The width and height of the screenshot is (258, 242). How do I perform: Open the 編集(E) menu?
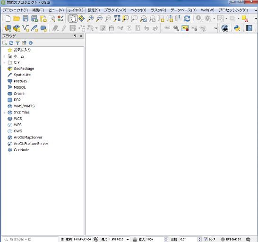38,10
